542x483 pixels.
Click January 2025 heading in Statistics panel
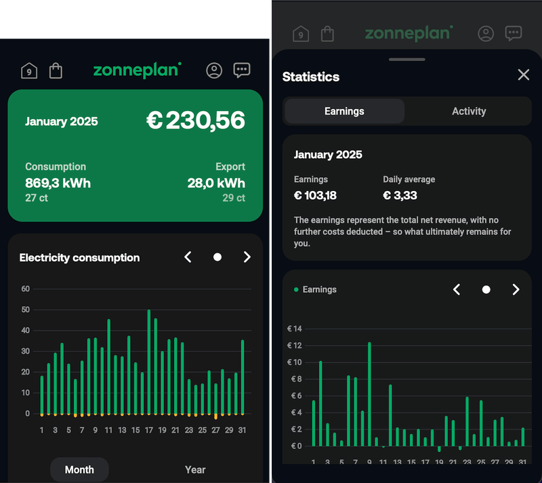coord(328,154)
